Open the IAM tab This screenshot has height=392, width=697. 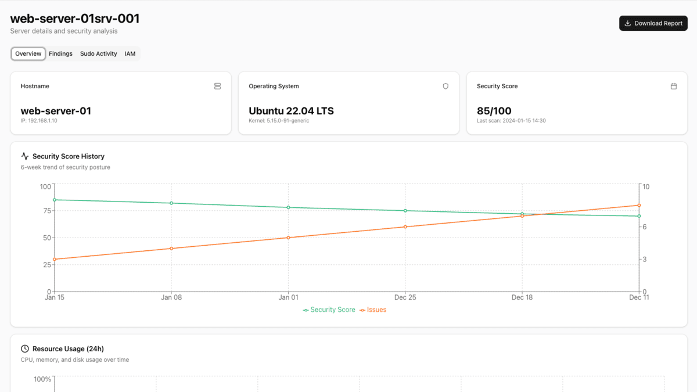[x=130, y=53]
